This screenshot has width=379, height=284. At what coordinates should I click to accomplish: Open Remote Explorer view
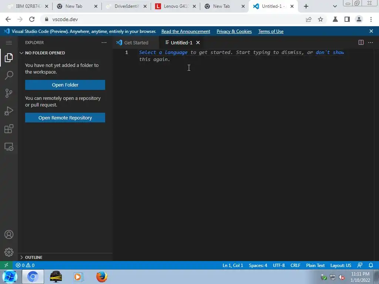tap(9, 146)
